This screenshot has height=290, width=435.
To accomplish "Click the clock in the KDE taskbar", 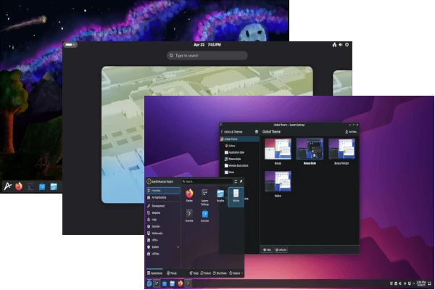I will pos(421,283).
